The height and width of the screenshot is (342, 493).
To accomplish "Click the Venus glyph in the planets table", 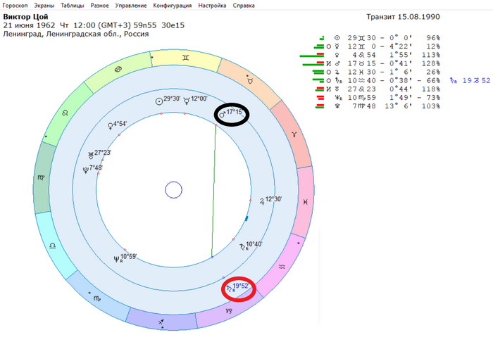I will pyautogui.click(x=337, y=55).
